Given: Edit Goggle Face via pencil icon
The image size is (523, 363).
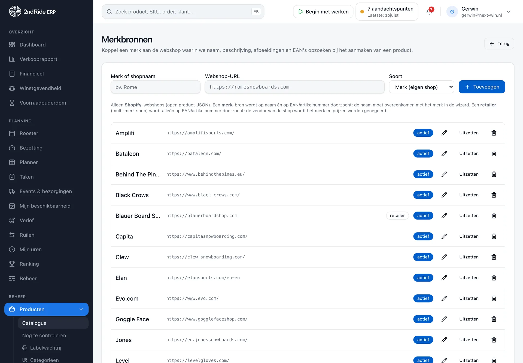Looking at the screenshot, I should click(x=444, y=319).
